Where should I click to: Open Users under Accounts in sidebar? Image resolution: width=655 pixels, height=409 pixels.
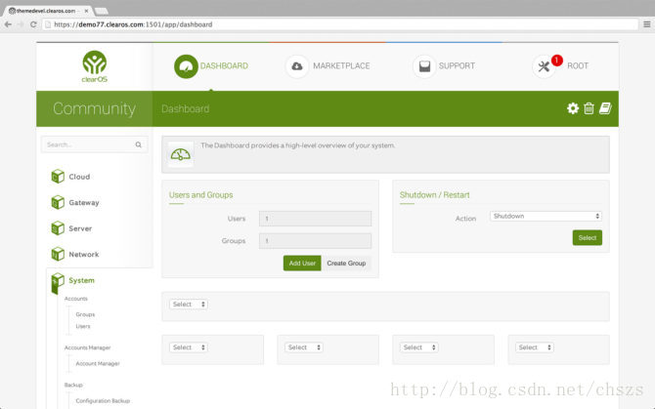83,326
